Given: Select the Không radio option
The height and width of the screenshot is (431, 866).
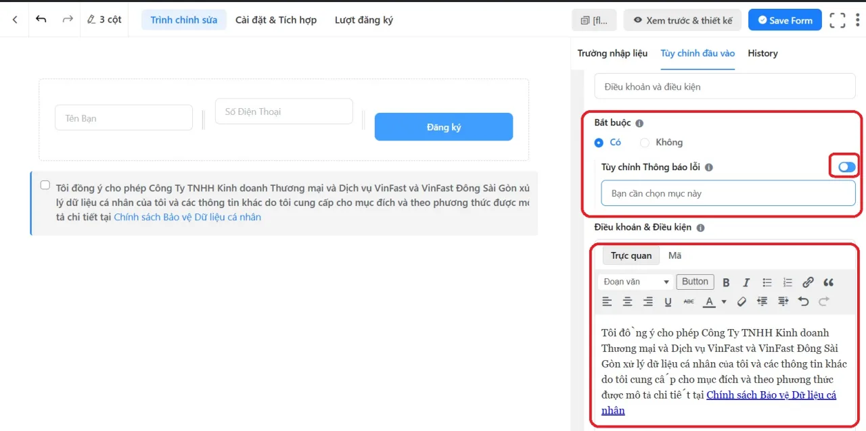Looking at the screenshot, I should (x=645, y=143).
